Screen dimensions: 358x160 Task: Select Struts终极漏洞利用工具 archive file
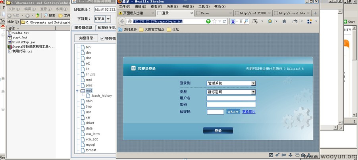31,47
